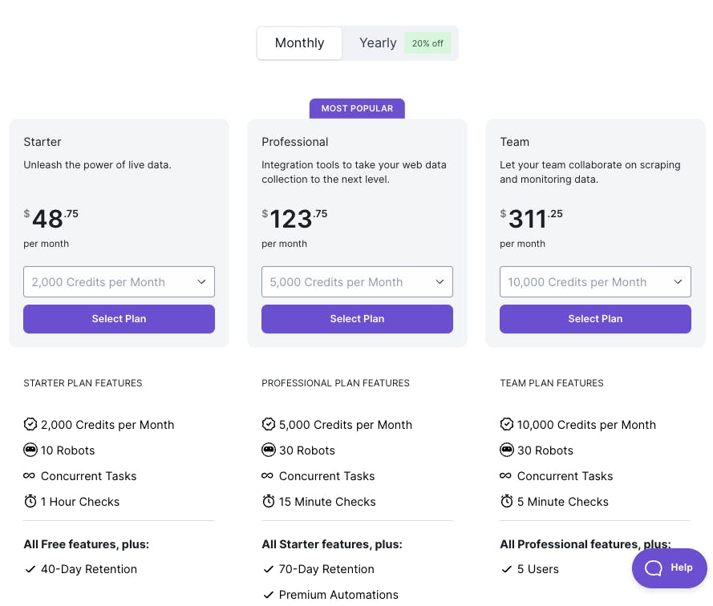Viewport: 713px width, 606px height.
Task: Open the Team 10,000 Credits dropdown
Action: point(595,282)
